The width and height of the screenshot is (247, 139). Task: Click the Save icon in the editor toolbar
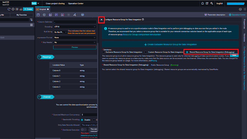pos(38,15)
